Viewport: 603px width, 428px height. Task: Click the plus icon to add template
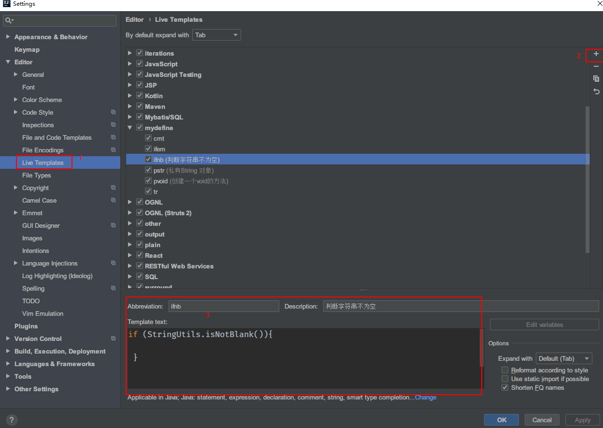point(596,54)
